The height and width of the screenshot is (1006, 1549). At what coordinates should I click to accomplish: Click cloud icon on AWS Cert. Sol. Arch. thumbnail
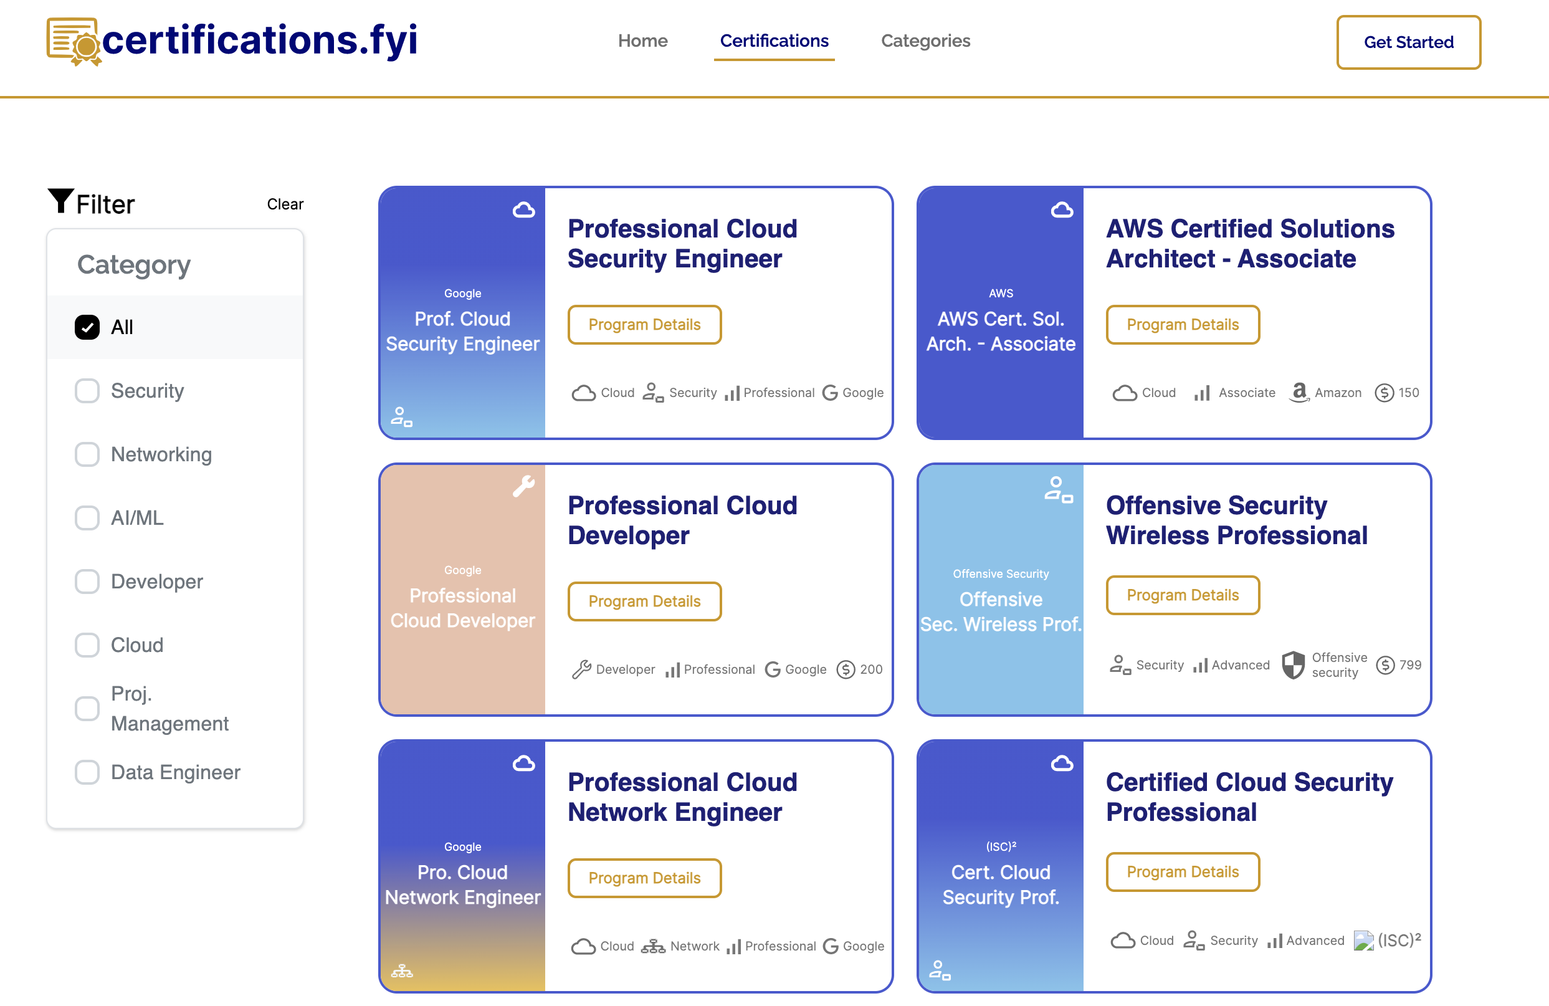(1062, 209)
